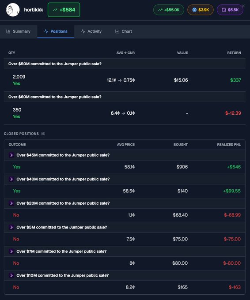Expand the Over $7M closed position row
This screenshot has height=300, width=250.
(x=11, y=251)
